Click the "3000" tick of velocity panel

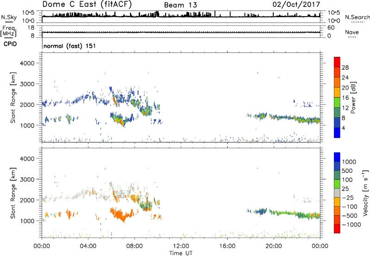(x=27, y=179)
